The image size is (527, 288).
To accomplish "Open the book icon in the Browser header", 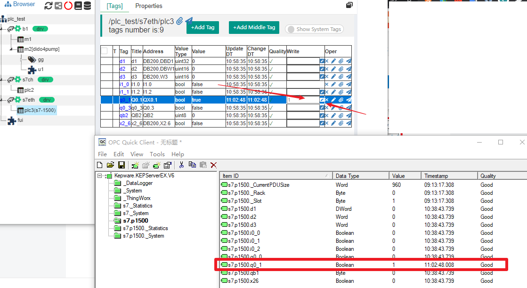I will click(x=78, y=6).
